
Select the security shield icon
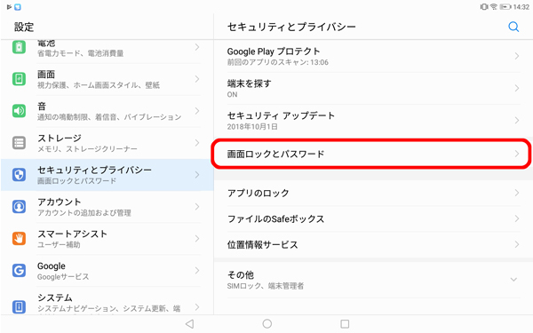(19, 175)
